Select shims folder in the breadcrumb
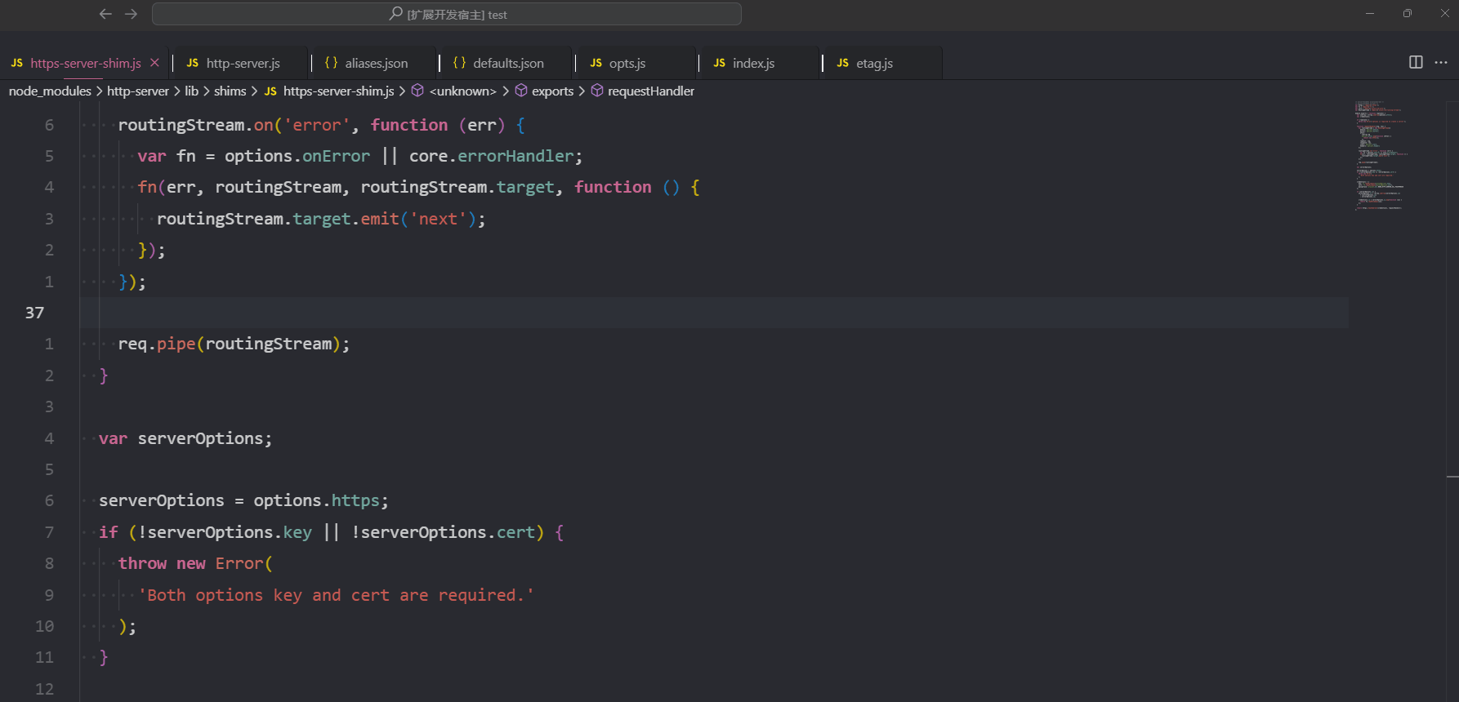This screenshot has width=1459, height=702. pos(230,91)
